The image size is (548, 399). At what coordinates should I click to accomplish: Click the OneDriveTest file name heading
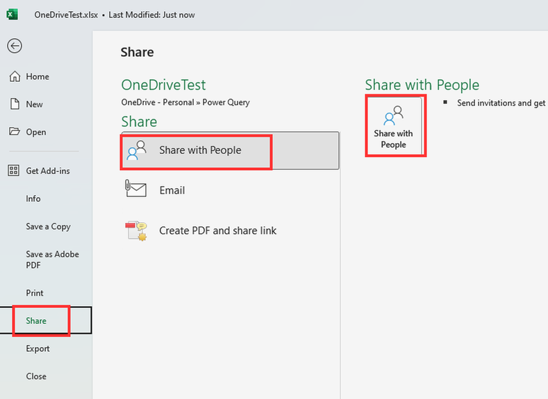(163, 85)
